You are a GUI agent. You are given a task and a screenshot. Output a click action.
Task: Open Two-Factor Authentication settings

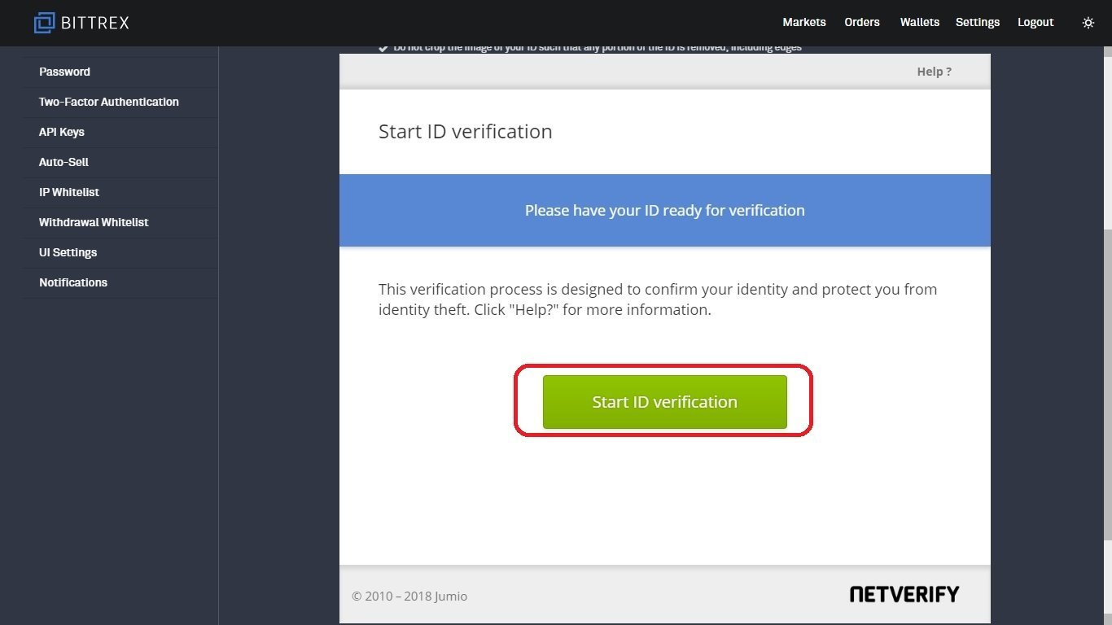pyautogui.click(x=120, y=102)
